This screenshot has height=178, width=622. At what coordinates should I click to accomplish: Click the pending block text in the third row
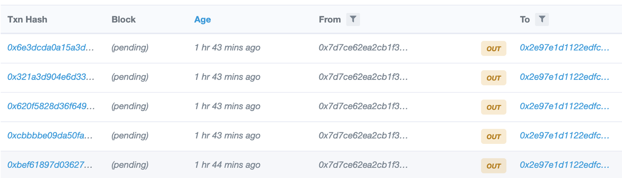[x=130, y=106]
